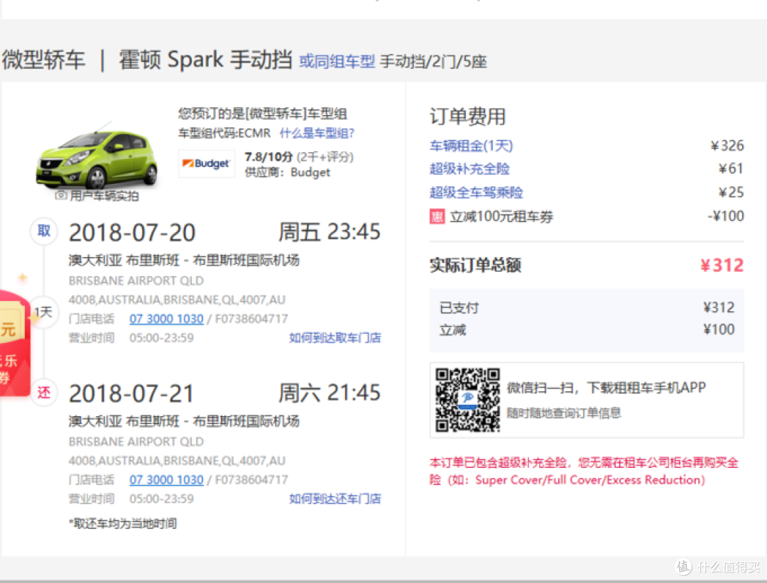Click the 1天 duration marker

pyautogui.click(x=43, y=312)
